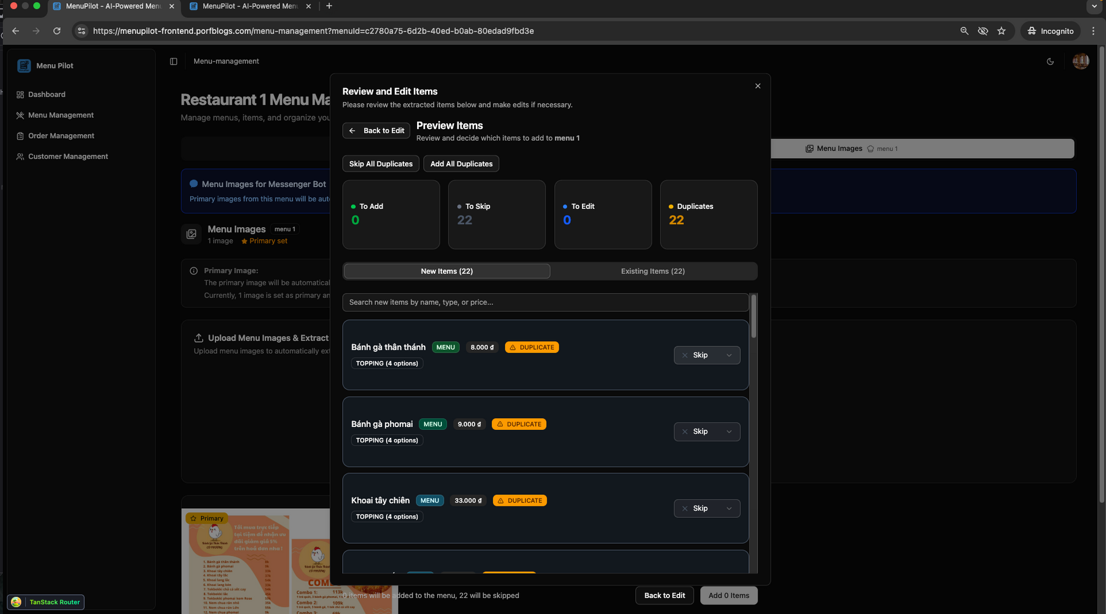Screen dimensions: 1106x614
Task: Reload the current page
Action: click(x=56, y=31)
